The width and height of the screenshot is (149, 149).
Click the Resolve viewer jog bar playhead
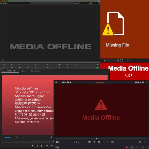click(96, 138)
